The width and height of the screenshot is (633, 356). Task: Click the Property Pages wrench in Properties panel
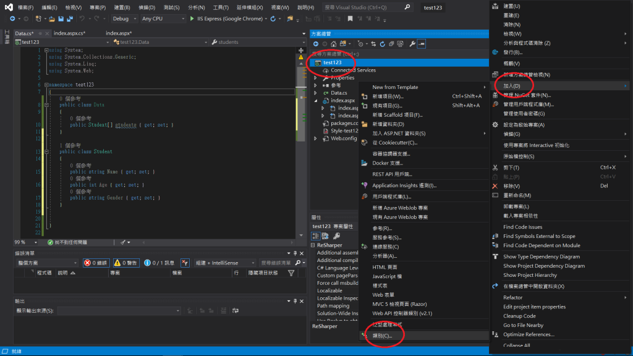(336, 235)
